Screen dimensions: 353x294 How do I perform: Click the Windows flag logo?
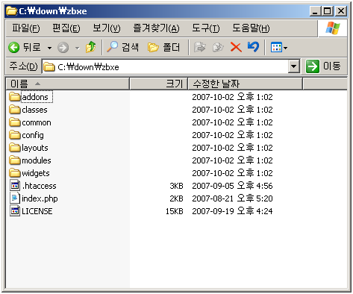[x=333, y=28]
